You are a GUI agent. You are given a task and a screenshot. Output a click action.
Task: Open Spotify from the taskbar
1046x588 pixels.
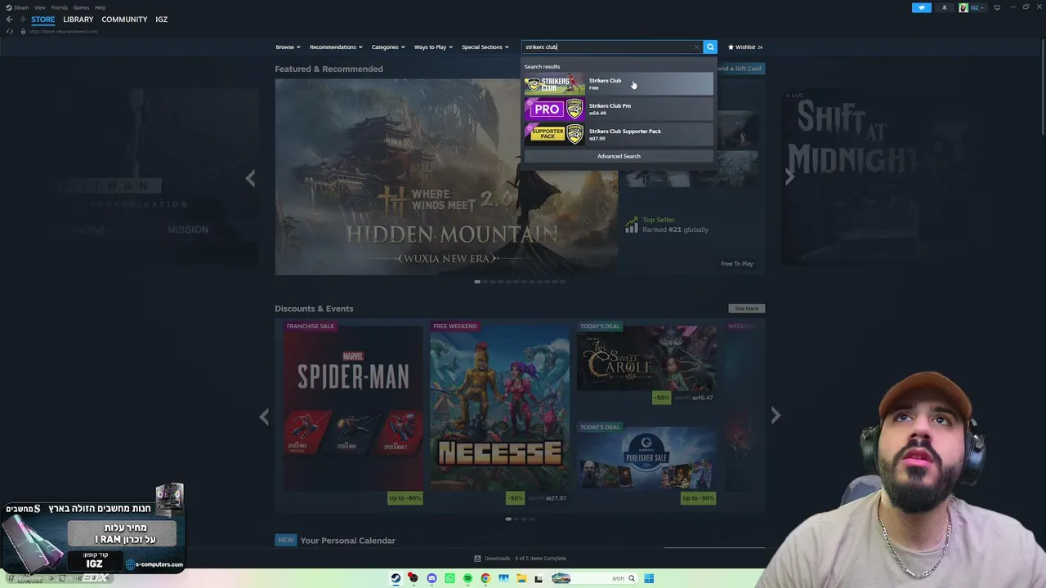point(467,578)
